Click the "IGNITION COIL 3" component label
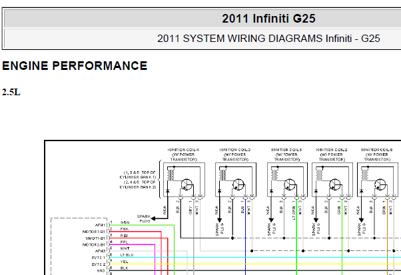 click(x=235, y=150)
